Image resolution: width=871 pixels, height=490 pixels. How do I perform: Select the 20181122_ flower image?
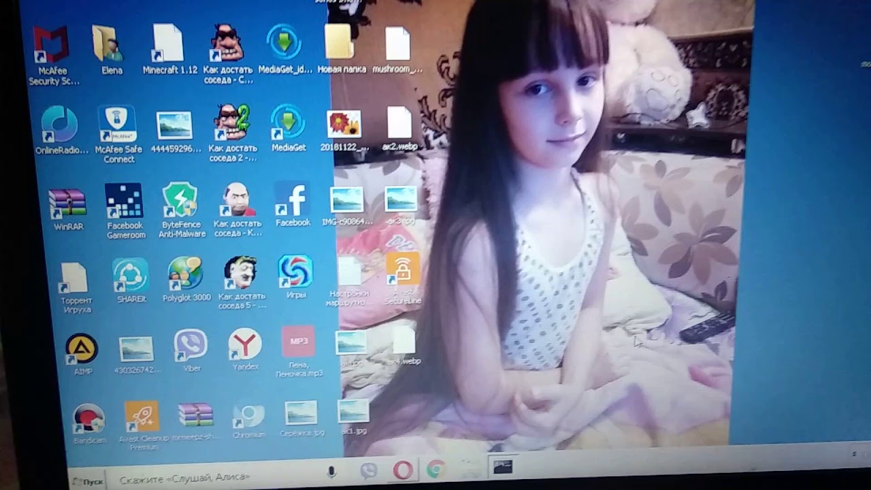[x=344, y=125]
